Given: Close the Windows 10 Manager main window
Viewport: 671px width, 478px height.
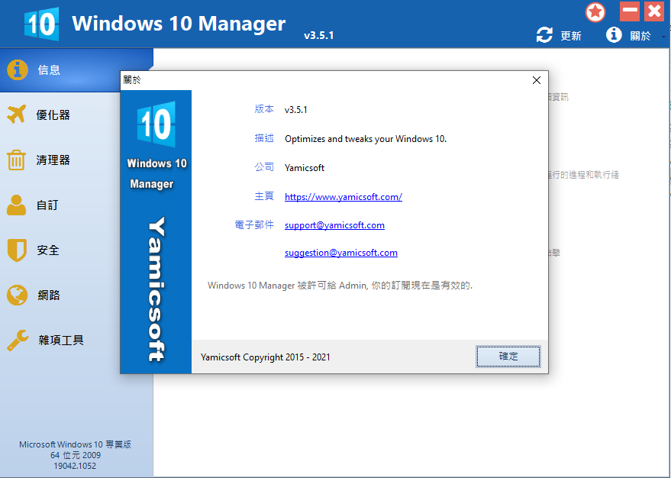Looking at the screenshot, I should (654, 11).
